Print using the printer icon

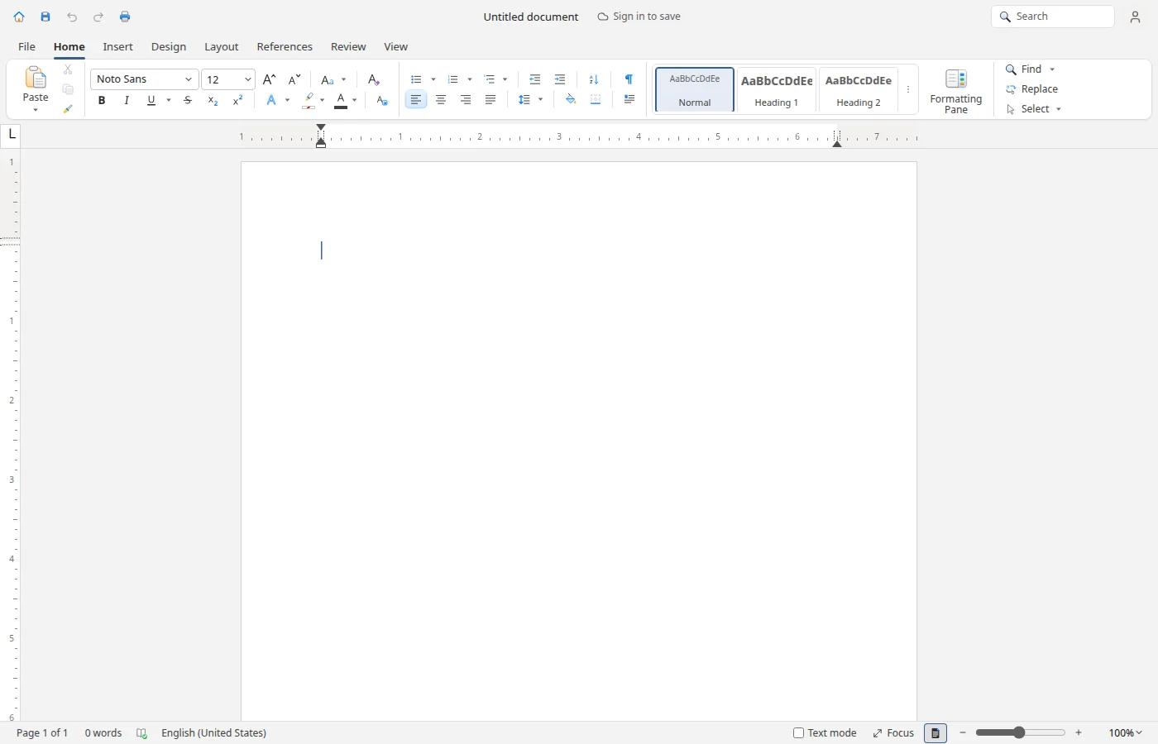[125, 17]
